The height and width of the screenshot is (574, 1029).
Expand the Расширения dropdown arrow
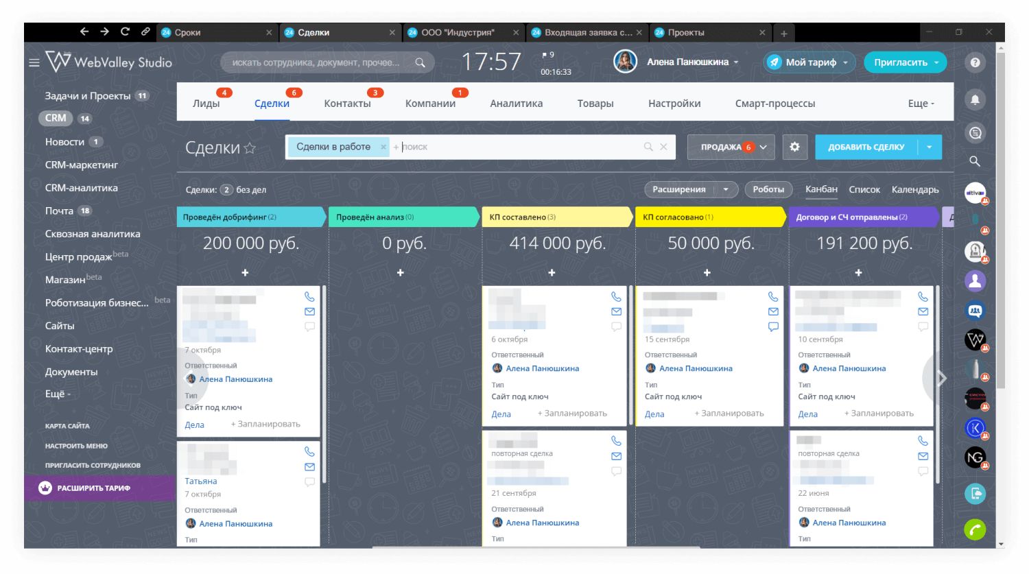coord(726,189)
